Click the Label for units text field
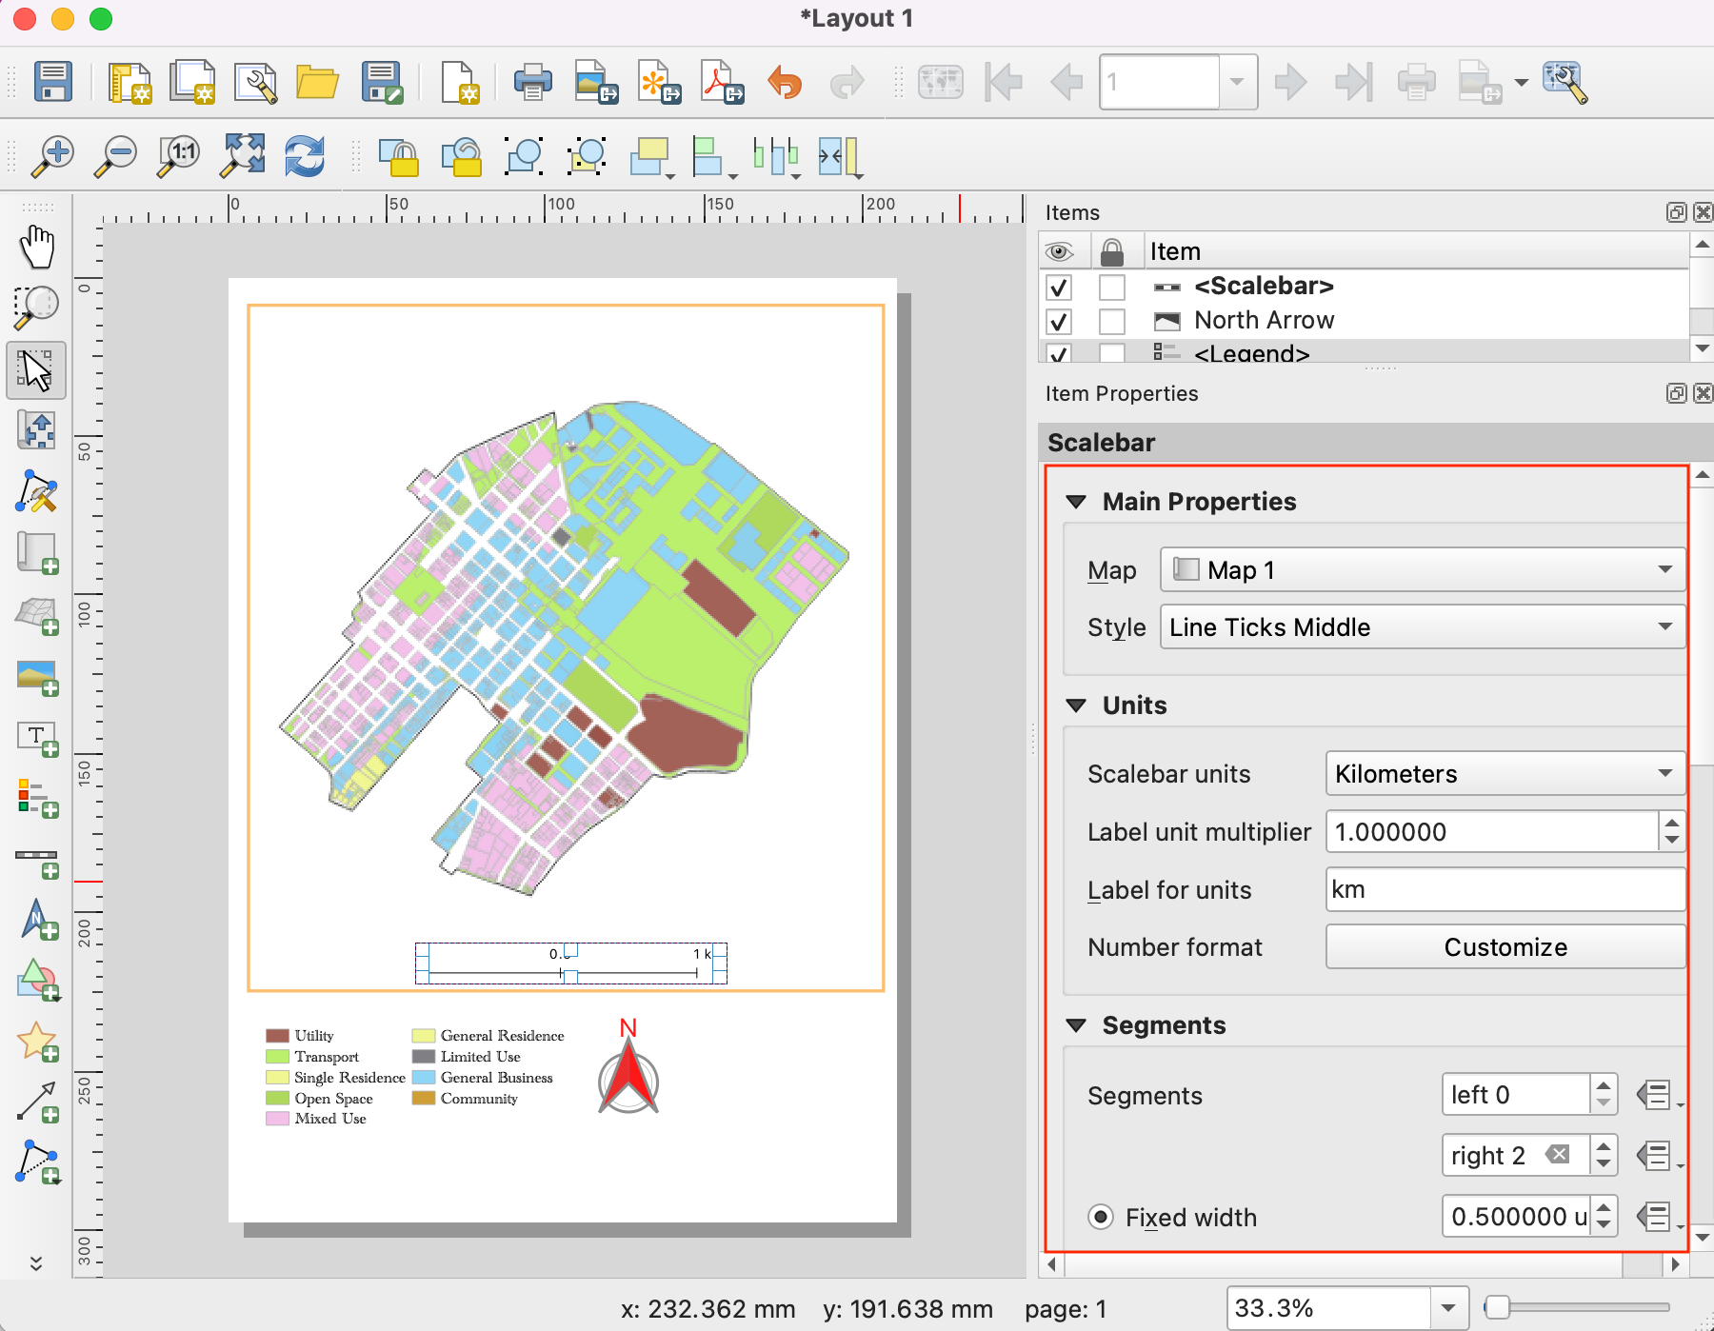 tap(1505, 890)
